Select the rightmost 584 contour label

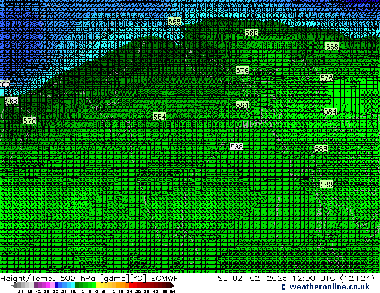pos(330,111)
